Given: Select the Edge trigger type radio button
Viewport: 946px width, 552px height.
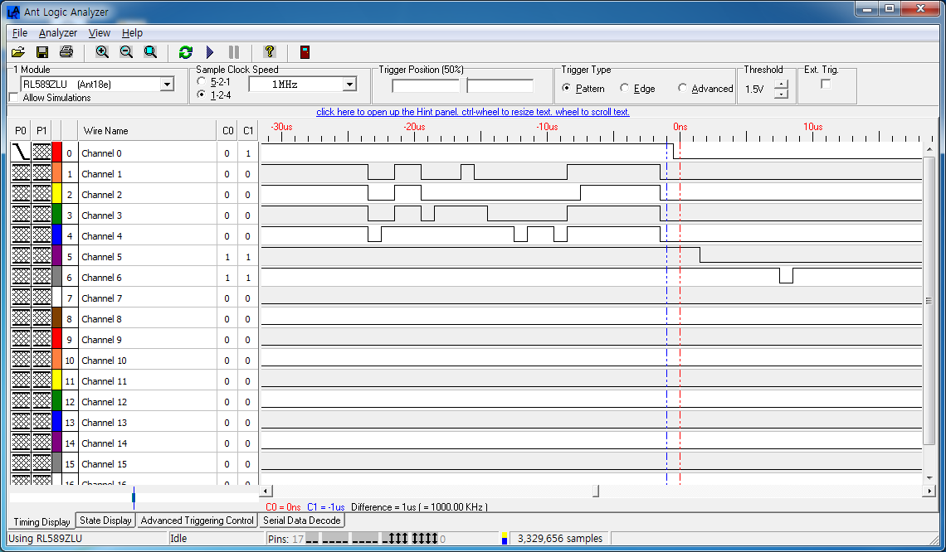Looking at the screenshot, I should pyautogui.click(x=624, y=88).
